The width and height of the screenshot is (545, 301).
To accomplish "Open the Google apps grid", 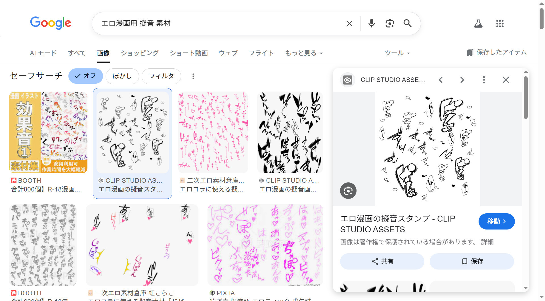I will 500,24.
